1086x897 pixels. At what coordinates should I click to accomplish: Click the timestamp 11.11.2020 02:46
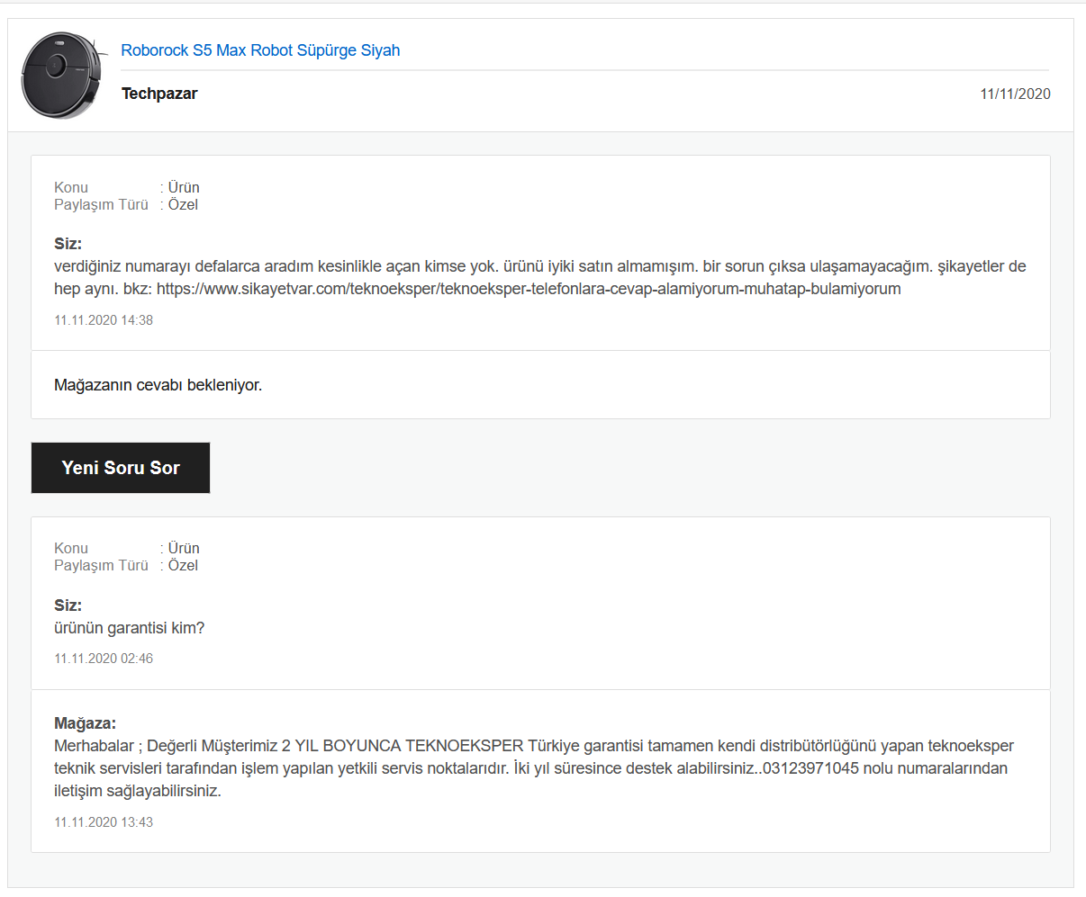point(104,659)
